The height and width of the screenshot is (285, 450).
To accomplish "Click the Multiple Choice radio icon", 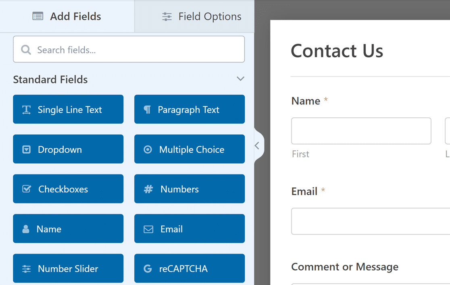I will (x=148, y=150).
